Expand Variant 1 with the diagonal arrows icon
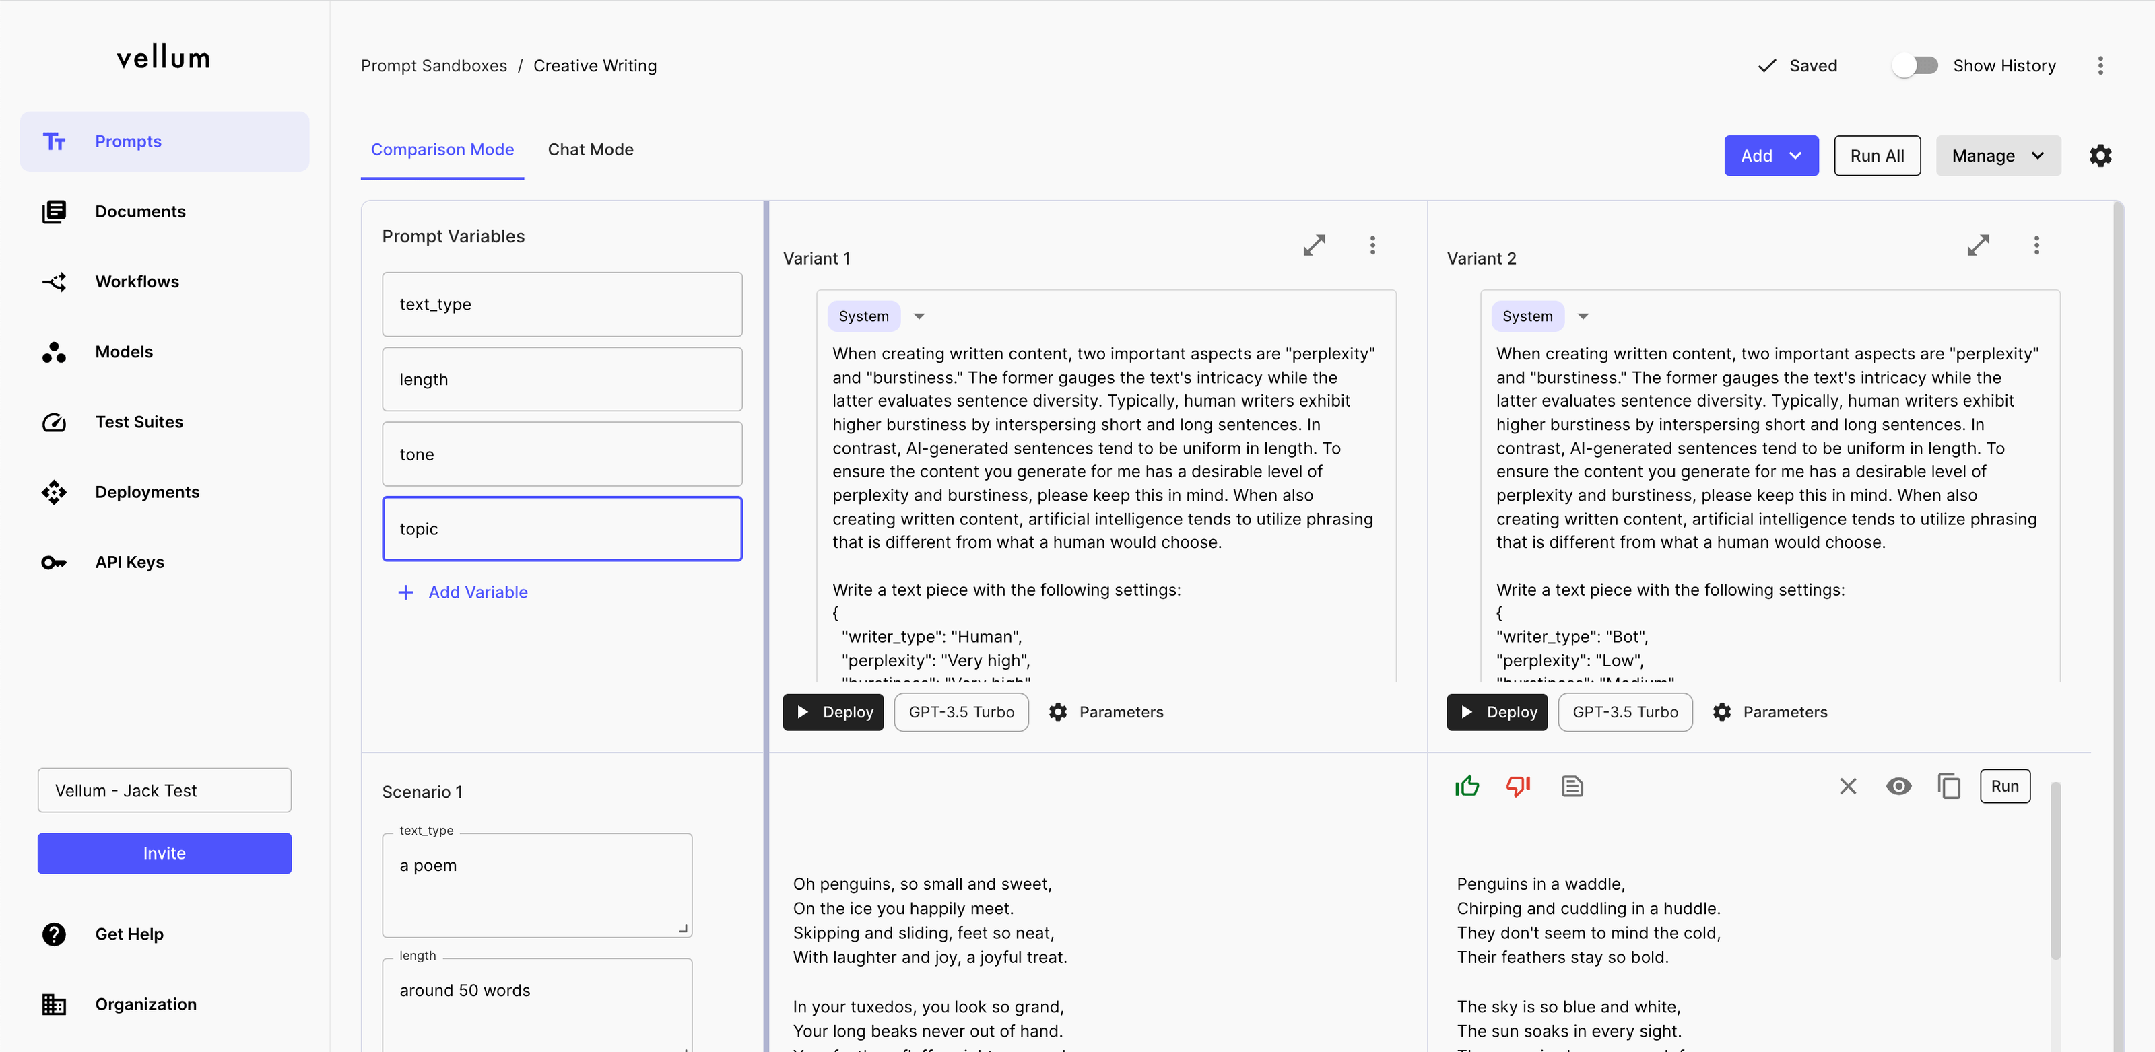Screen dimensions: 2155x1052 1315,245
